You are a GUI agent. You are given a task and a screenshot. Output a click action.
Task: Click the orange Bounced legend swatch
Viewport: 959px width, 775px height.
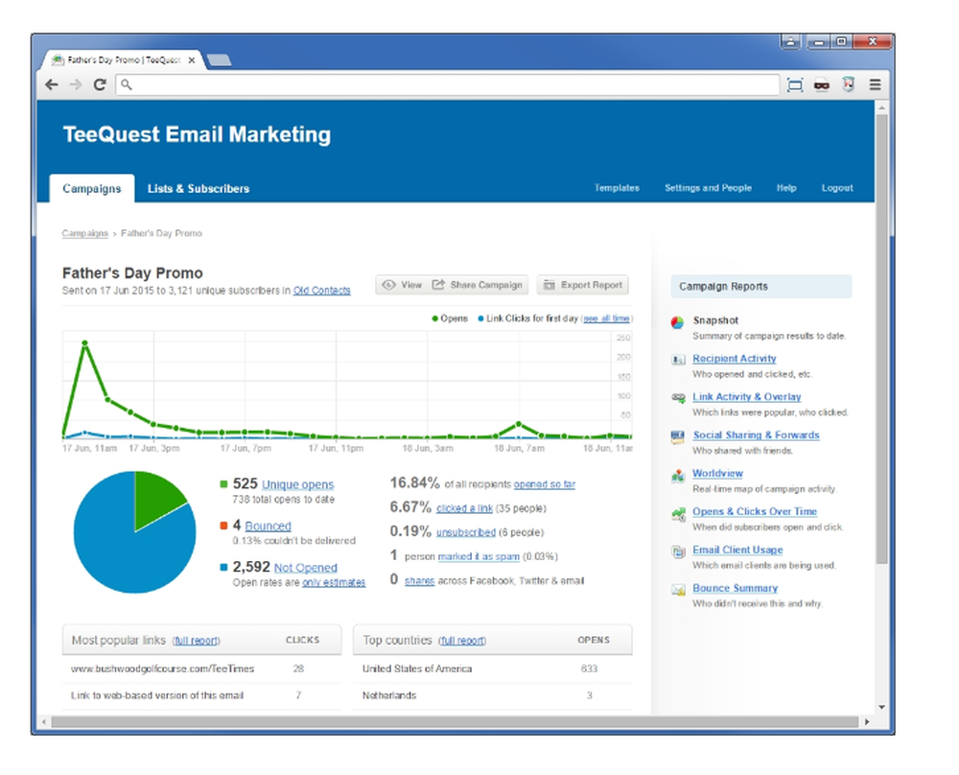tap(223, 526)
